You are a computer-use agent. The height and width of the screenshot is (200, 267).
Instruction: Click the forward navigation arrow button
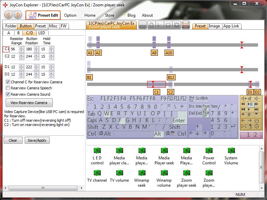(x=18, y=15)
